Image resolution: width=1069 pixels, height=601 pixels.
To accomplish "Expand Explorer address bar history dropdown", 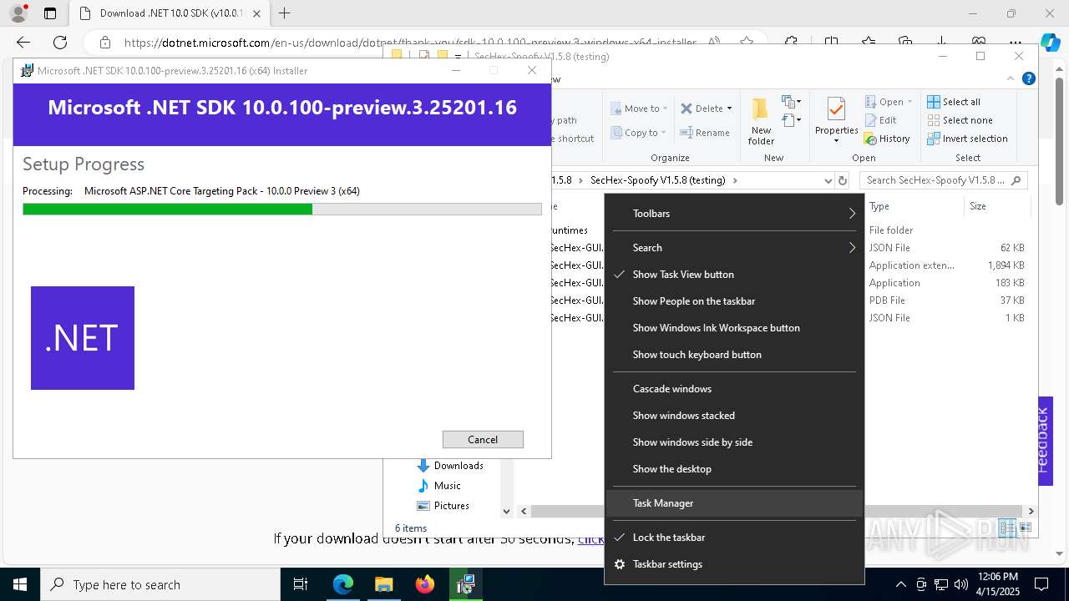I will pyautogui.click(x=828, y=180).
